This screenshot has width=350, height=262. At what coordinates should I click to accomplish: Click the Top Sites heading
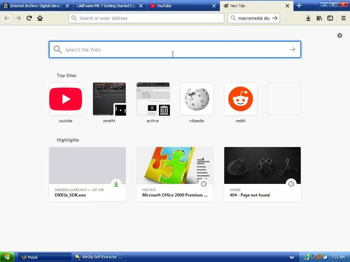point(66,75)
